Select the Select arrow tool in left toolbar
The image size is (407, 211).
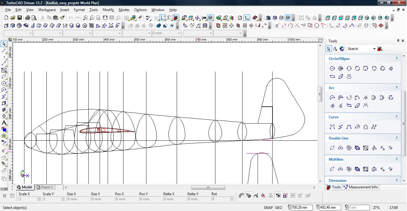4,44
